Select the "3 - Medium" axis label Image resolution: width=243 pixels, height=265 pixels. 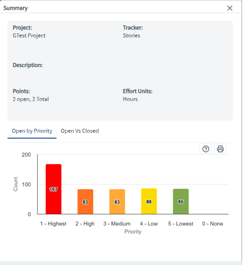[117, 224]
